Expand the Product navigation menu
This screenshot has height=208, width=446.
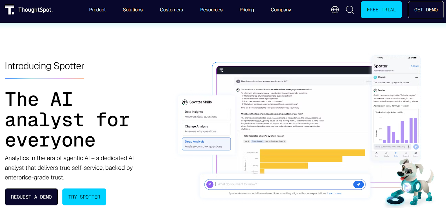coord(97,10)
